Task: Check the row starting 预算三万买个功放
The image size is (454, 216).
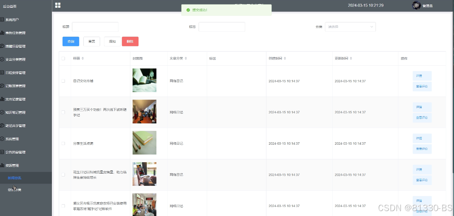Action: coord(63,112)
